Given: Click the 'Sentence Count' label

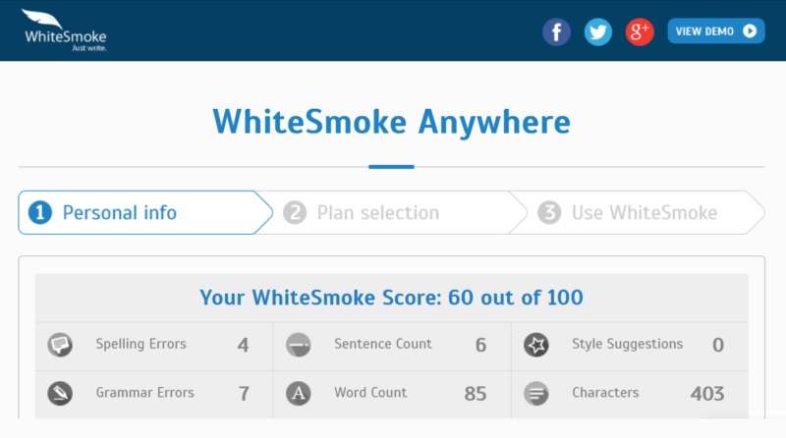Looking at the screenshot, I should point(383,344).
